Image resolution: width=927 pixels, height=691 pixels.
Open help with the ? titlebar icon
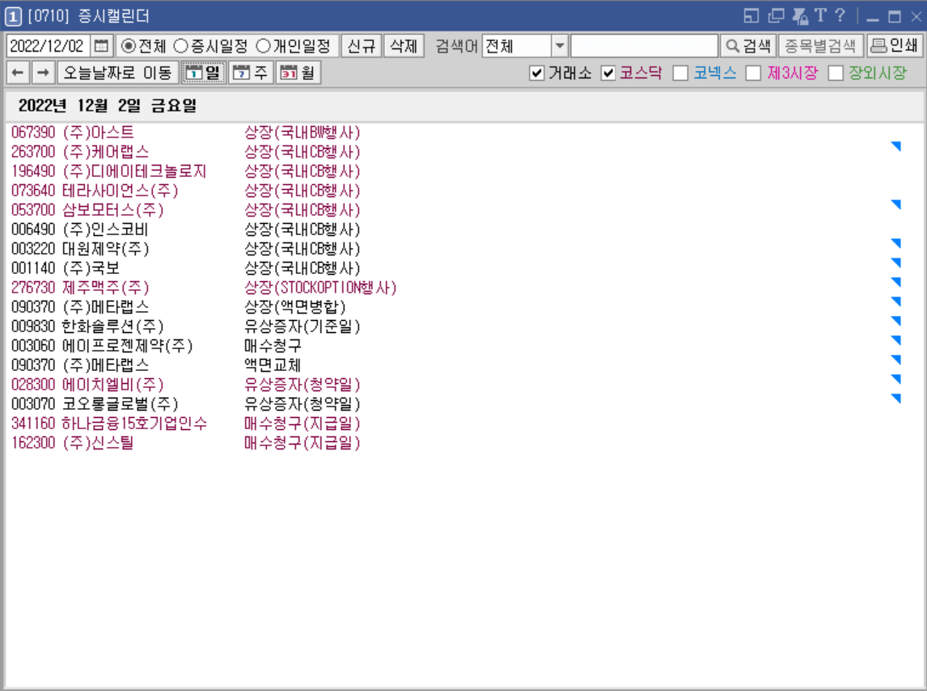[x=840, y=14]
